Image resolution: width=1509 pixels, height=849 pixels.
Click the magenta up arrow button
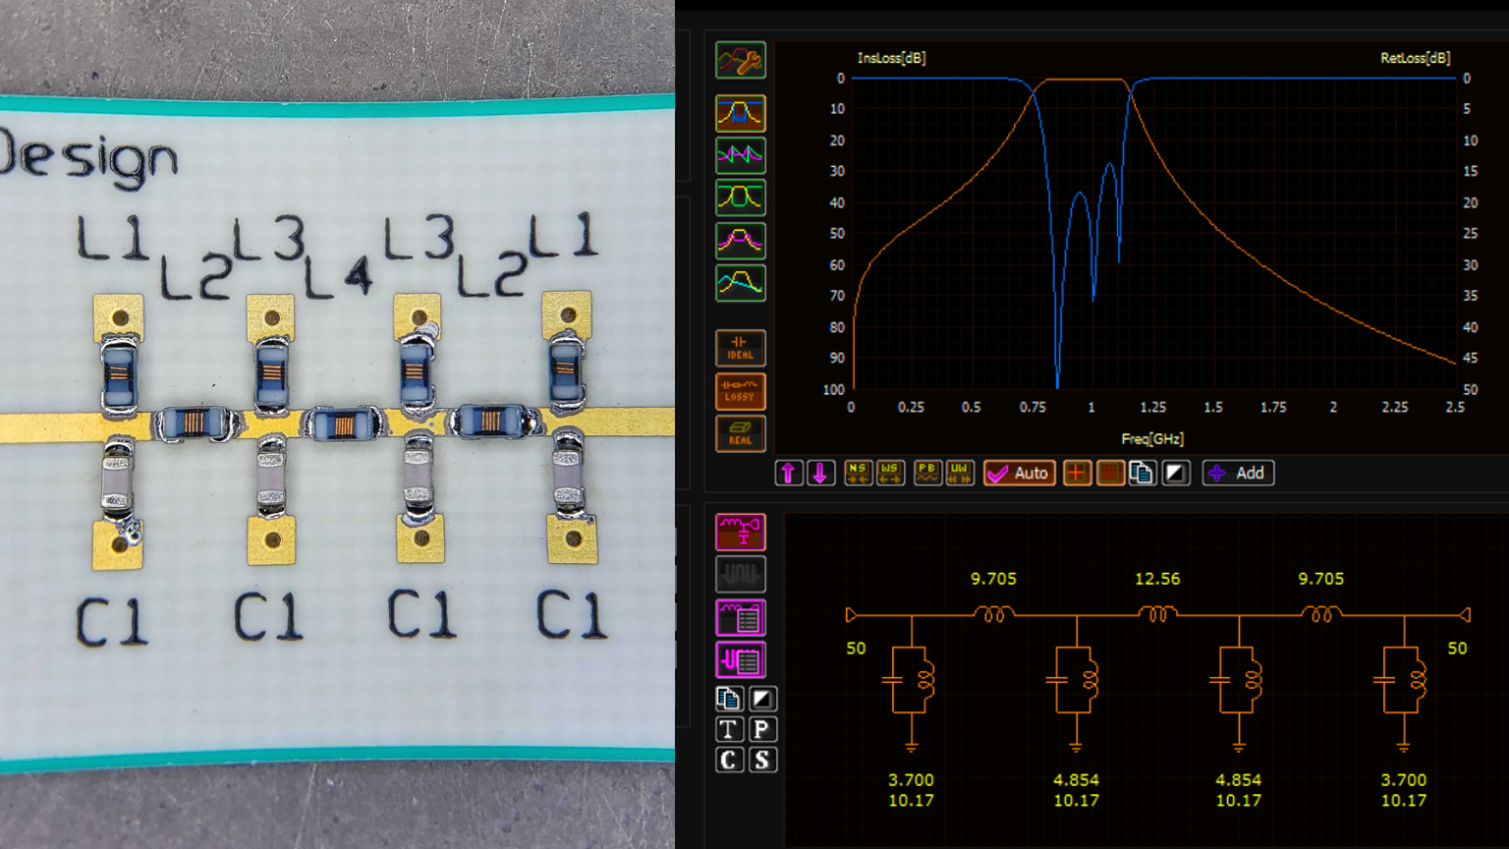788,474
